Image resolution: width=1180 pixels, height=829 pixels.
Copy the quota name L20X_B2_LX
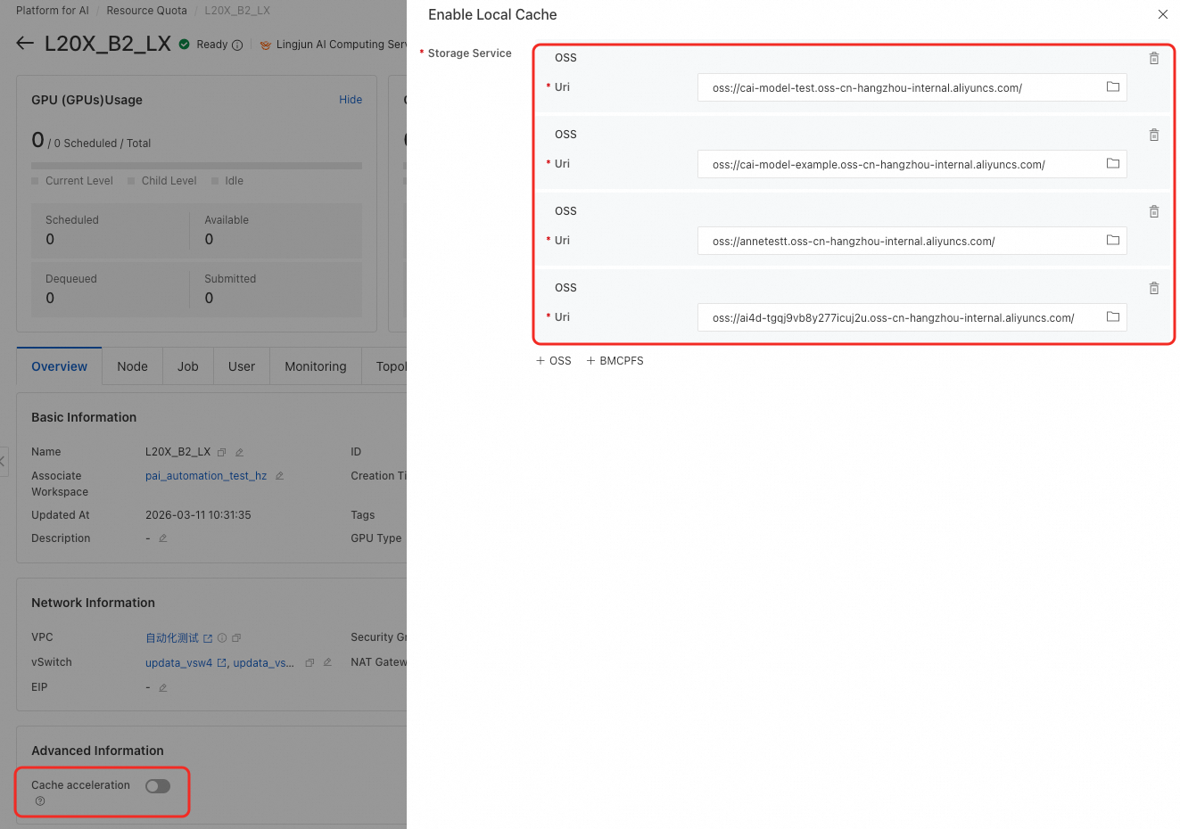222,453
